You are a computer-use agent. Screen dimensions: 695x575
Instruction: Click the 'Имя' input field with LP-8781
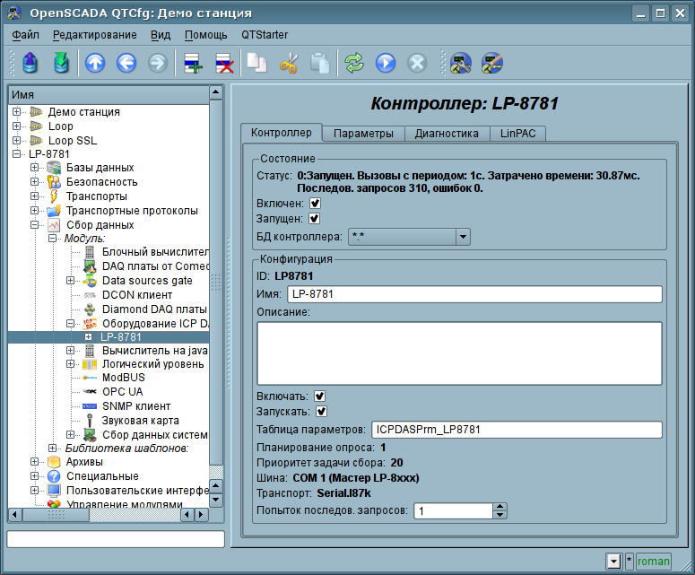pyautogui.click(x=473, y=294)
